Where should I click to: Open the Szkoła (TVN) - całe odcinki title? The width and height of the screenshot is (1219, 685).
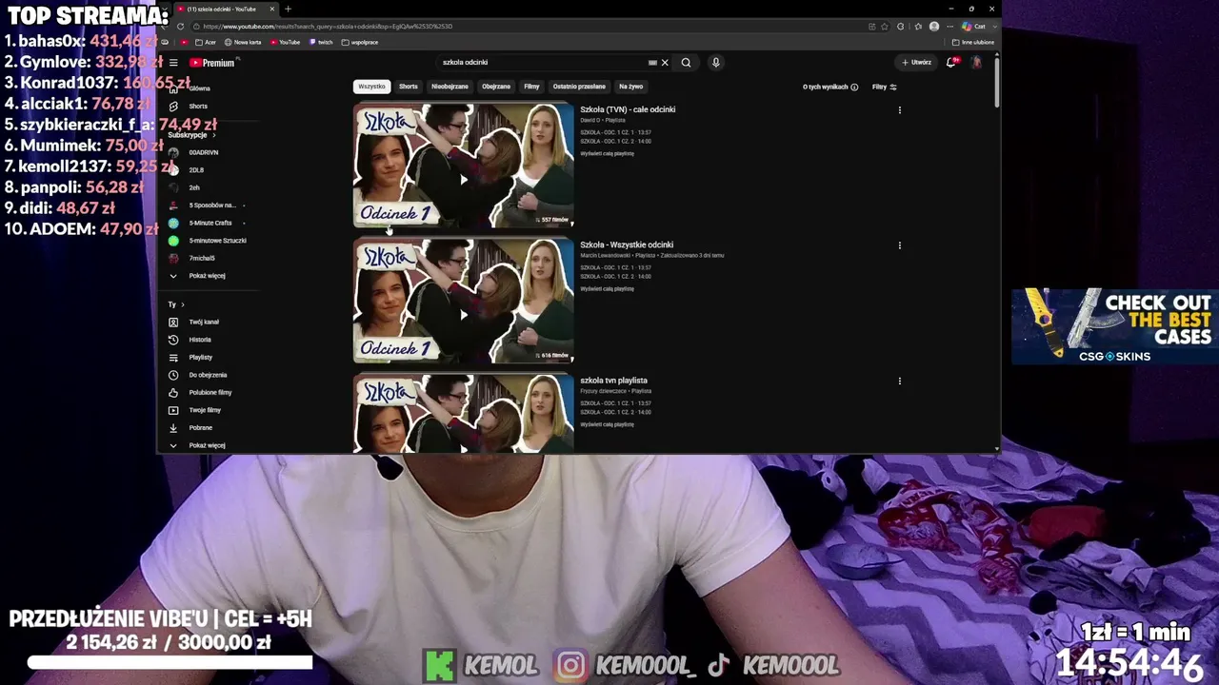(628, 109)
